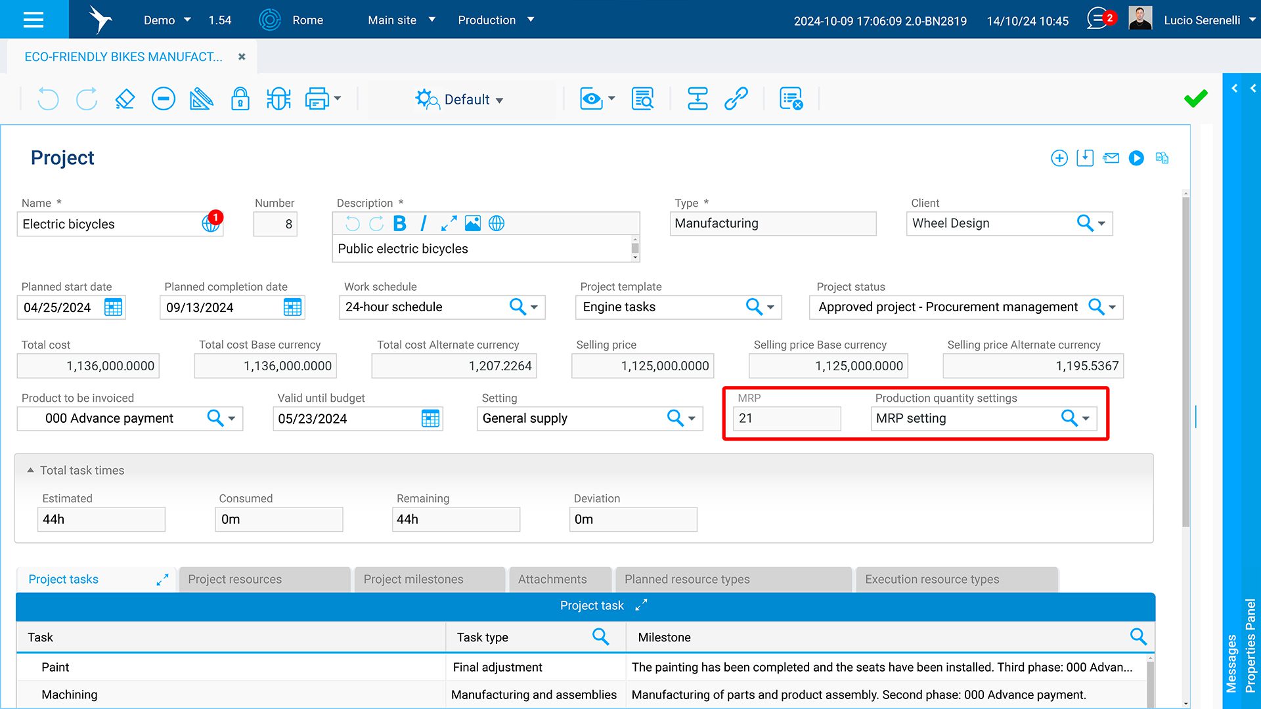This screenshot has height=709, width=1261.
Task: Click the chain link icon
Action: coord(736,99)
